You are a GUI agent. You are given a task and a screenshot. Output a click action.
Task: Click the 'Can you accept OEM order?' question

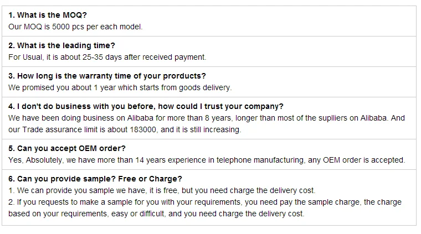pos(67,148)
